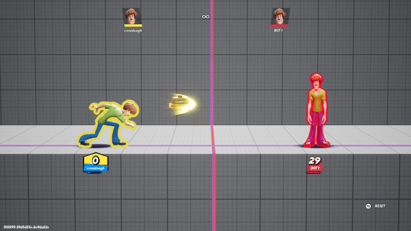The width and height of the screenshot is (411, 231).
Task: Click the BOT 1 name below top portrait
Action: coord(278,30)
